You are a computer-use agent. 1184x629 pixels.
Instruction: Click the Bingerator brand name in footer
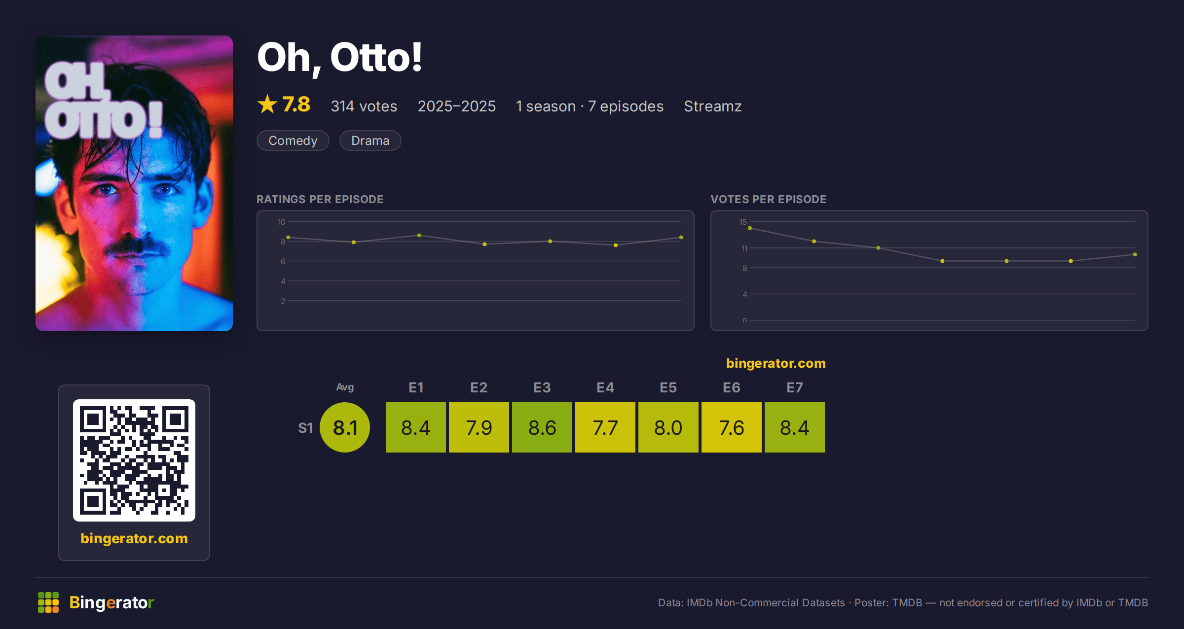click(x=111, y=602)
